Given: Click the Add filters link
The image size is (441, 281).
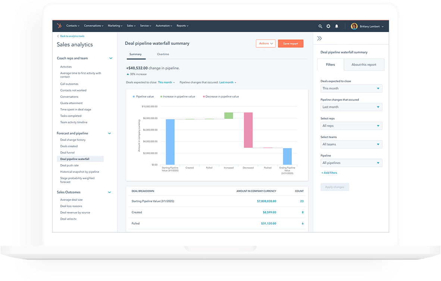Looking at the screenshot, I should tap(329, 172).
